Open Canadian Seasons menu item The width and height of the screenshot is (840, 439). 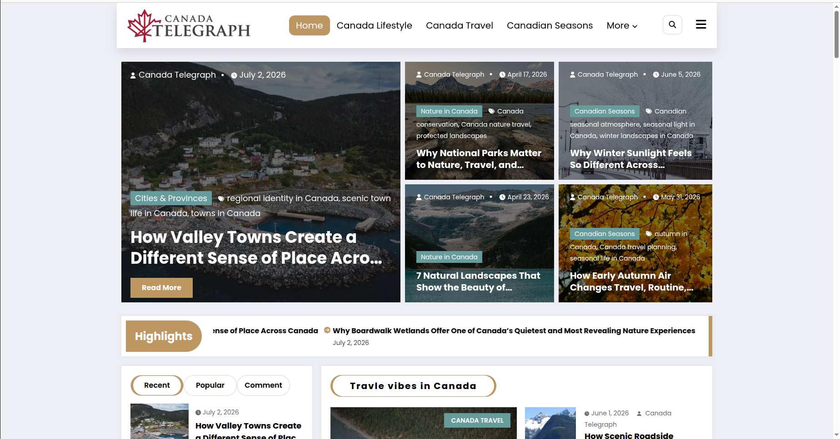550,25
